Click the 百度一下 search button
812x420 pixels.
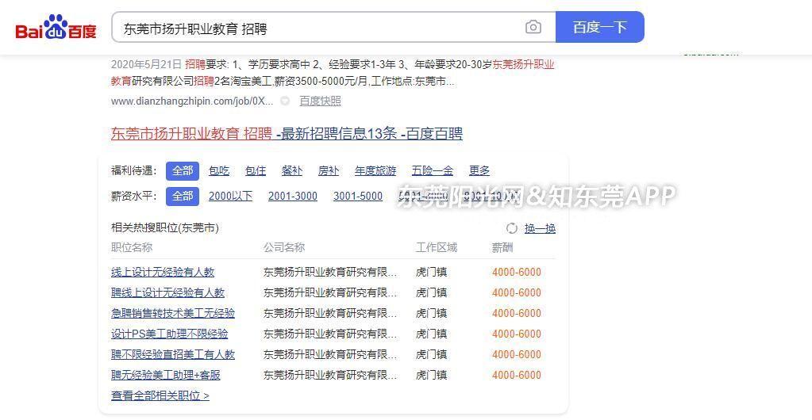pos(600,27)
